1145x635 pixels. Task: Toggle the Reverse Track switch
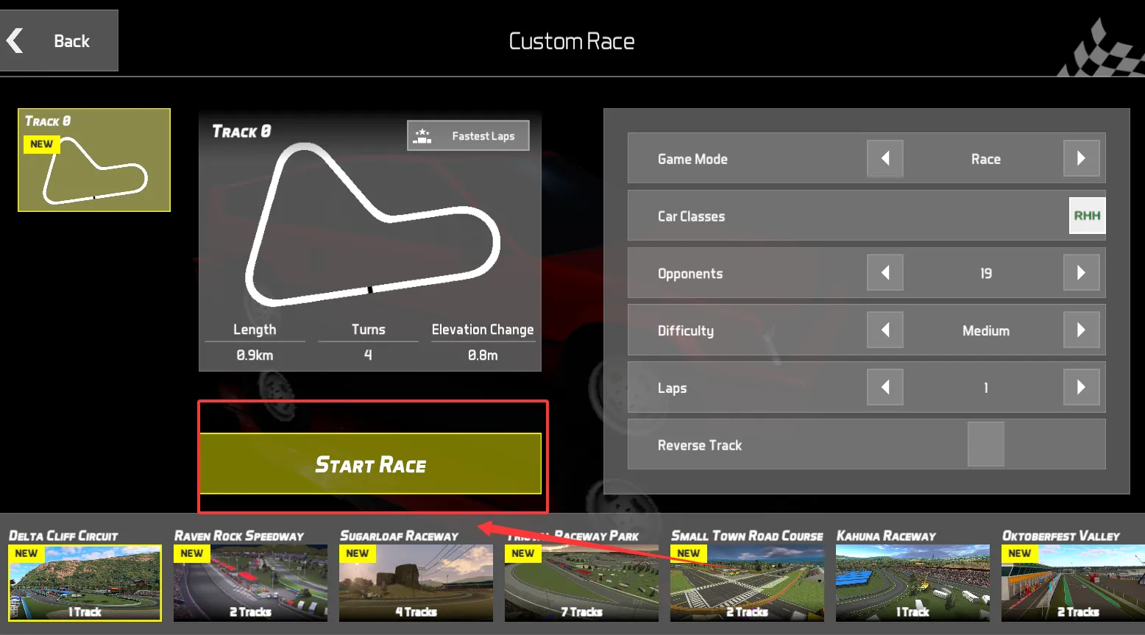coord(985,444)
